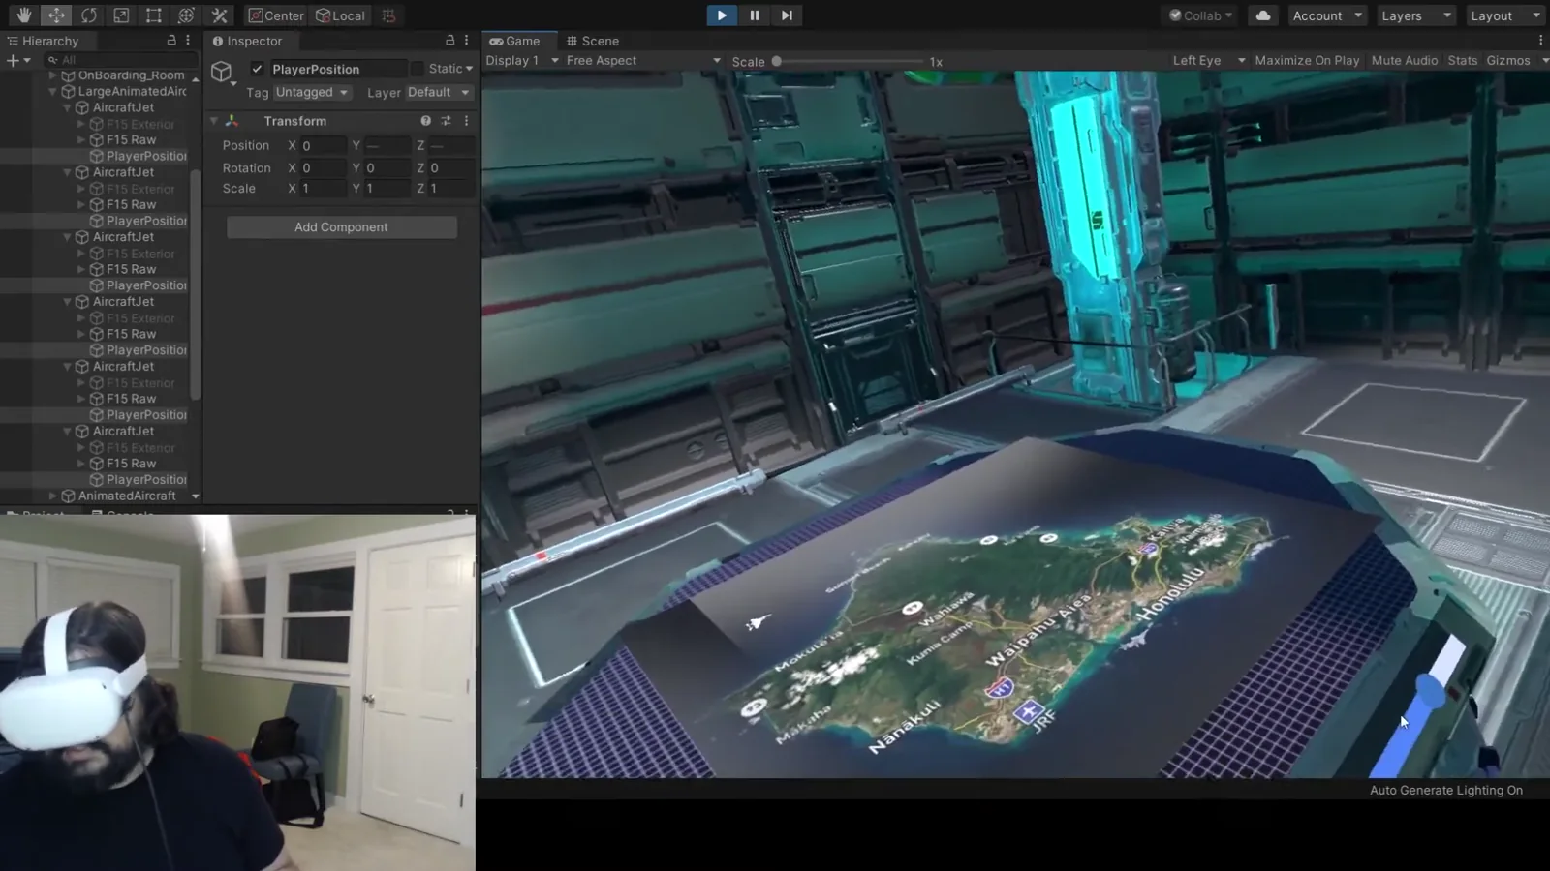Open the Layout dropdown

coord(1504,15)
